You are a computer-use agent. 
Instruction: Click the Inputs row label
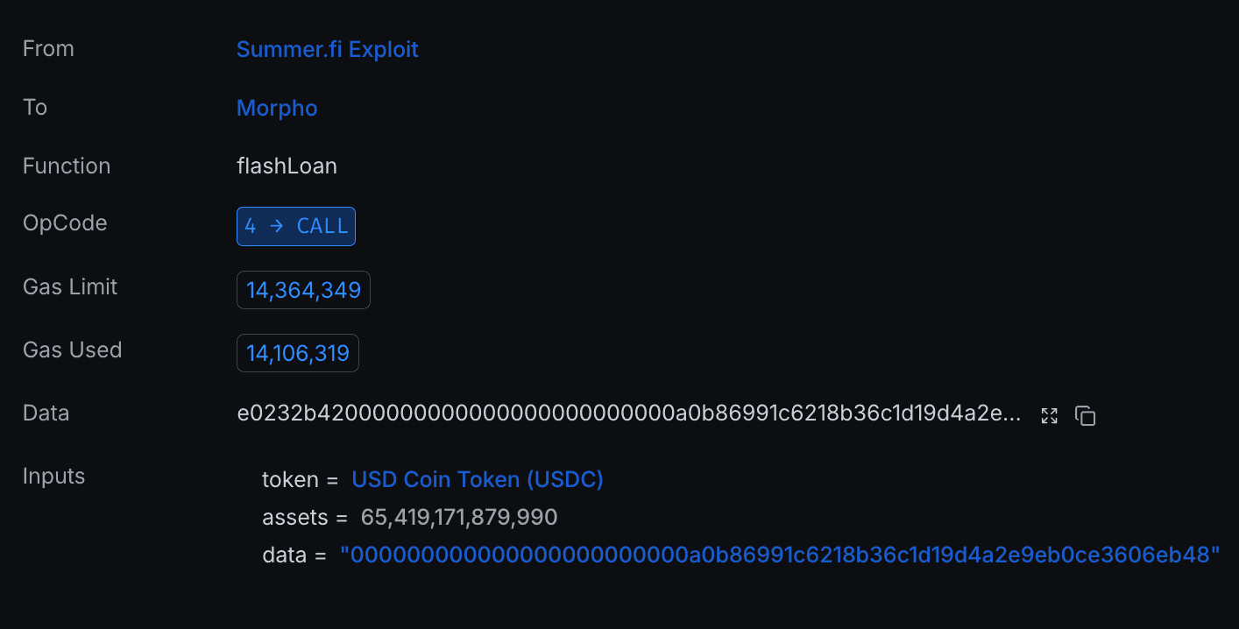click(53, 476)
